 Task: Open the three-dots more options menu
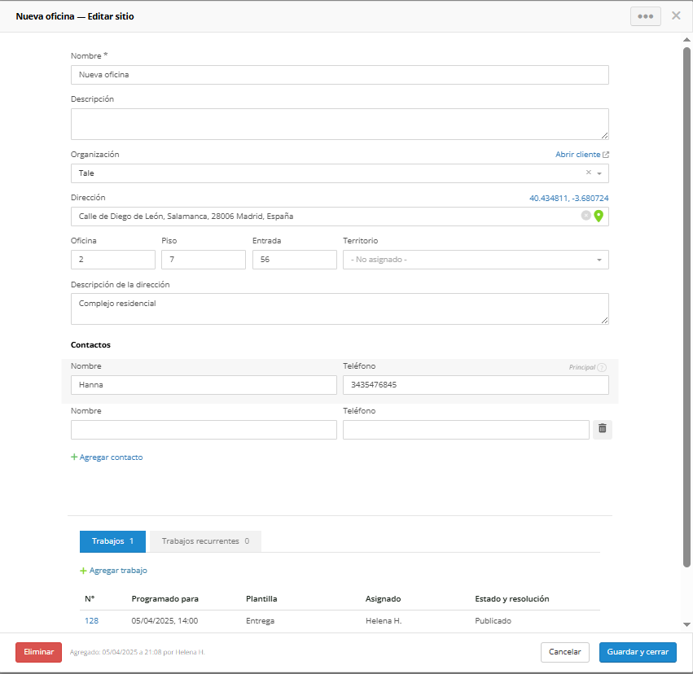tap(645, 16)
